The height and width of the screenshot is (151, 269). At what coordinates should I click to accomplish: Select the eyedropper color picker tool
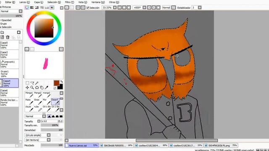click(47, 88)
